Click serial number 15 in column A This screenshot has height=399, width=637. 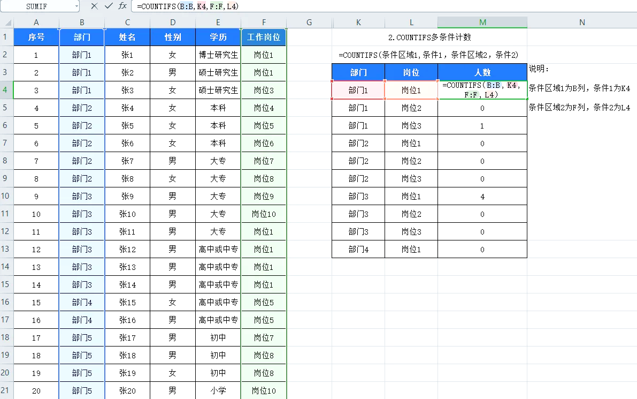(36, 303)
